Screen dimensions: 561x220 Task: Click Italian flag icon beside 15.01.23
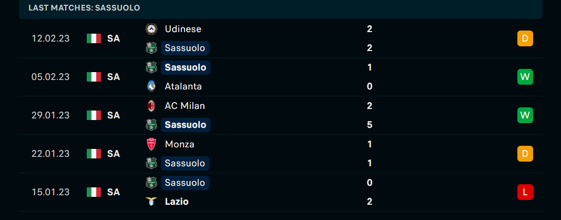94,192
